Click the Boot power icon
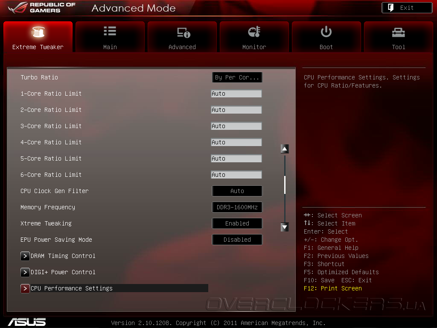437x328 pixels. (326, 32)
